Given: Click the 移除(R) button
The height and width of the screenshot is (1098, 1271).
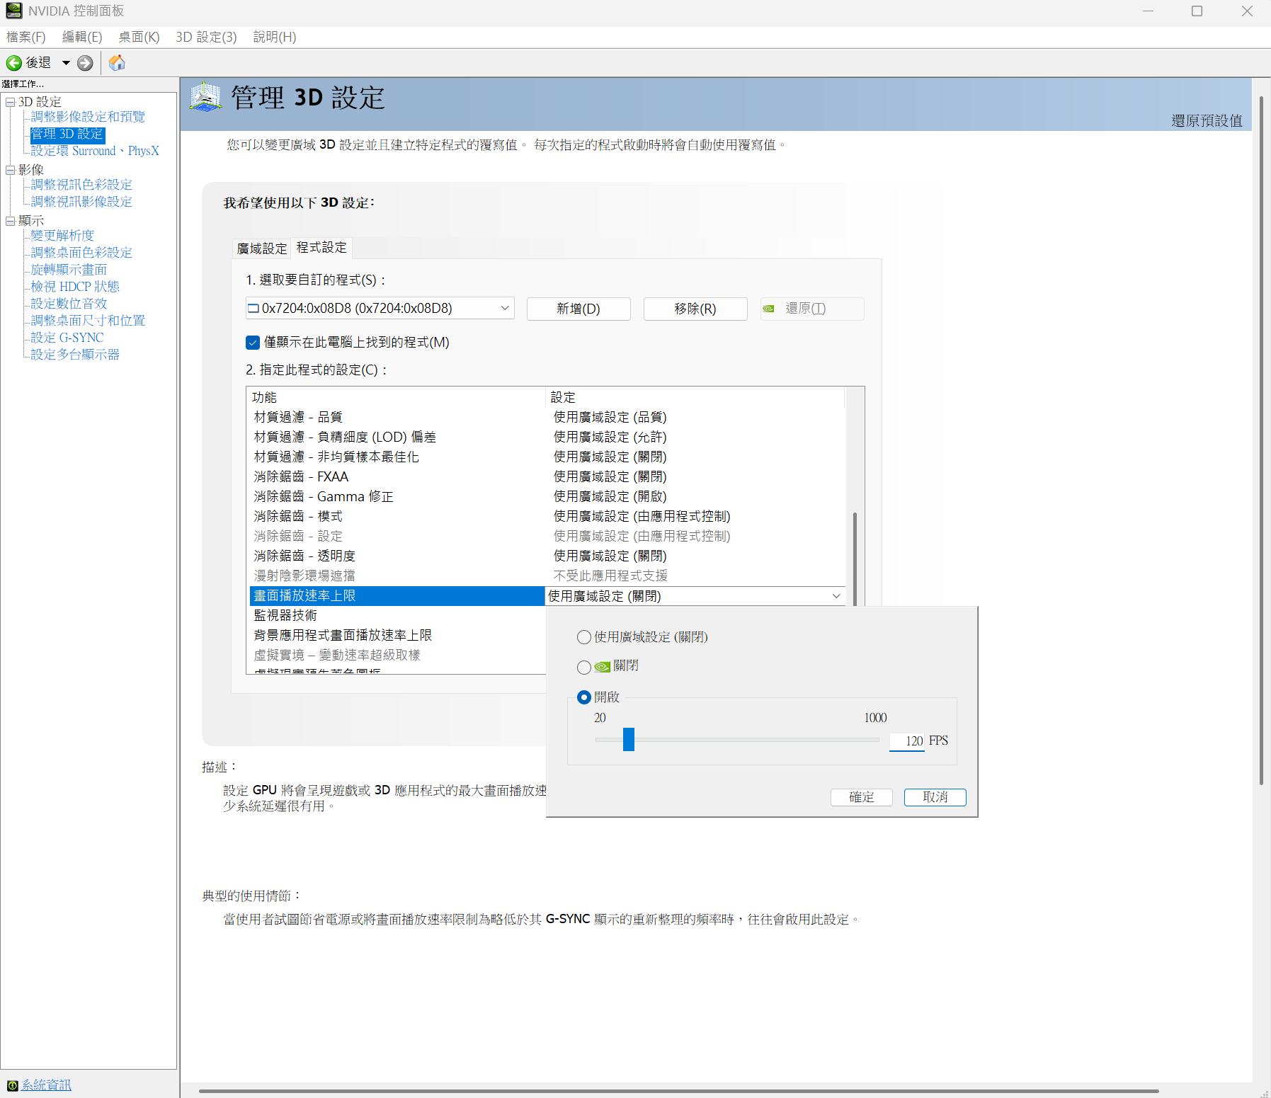Looking at the screenshot, I should pyautogui.click(x=695, y=309).
